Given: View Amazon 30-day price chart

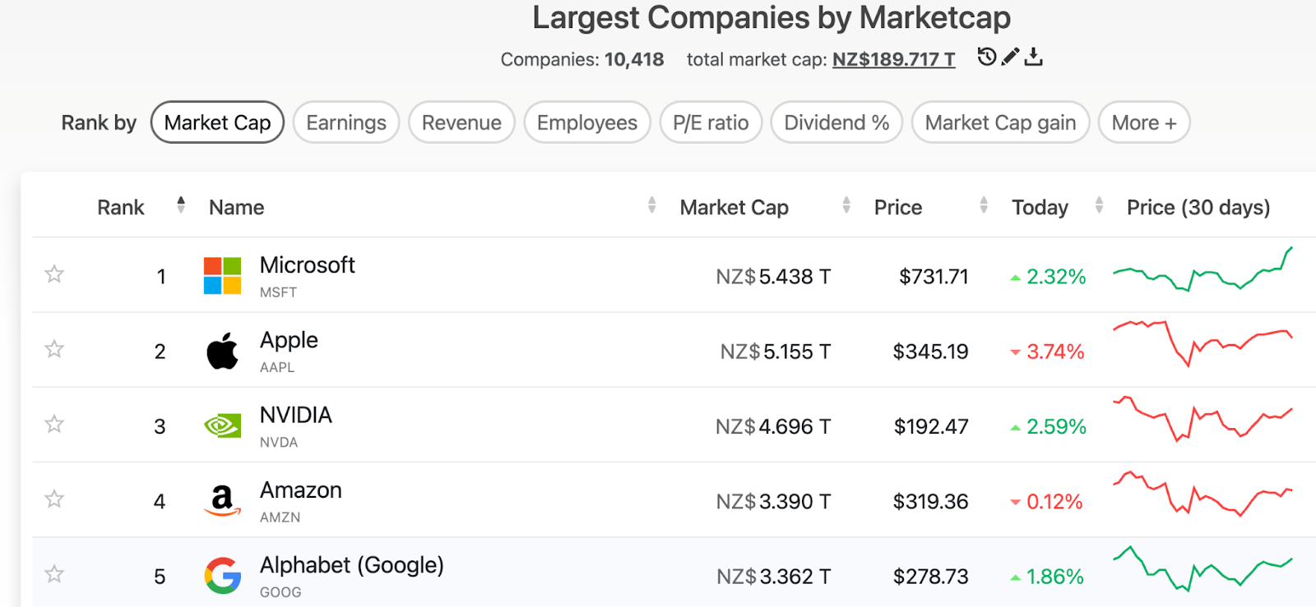Looking at the screenshot, I should point(1202,493).
